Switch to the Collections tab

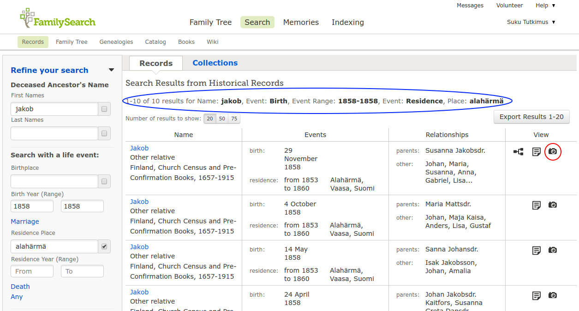215,63
